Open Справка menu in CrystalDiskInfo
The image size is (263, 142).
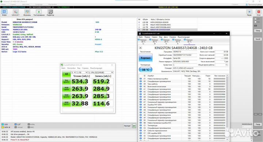pos(172,37)
